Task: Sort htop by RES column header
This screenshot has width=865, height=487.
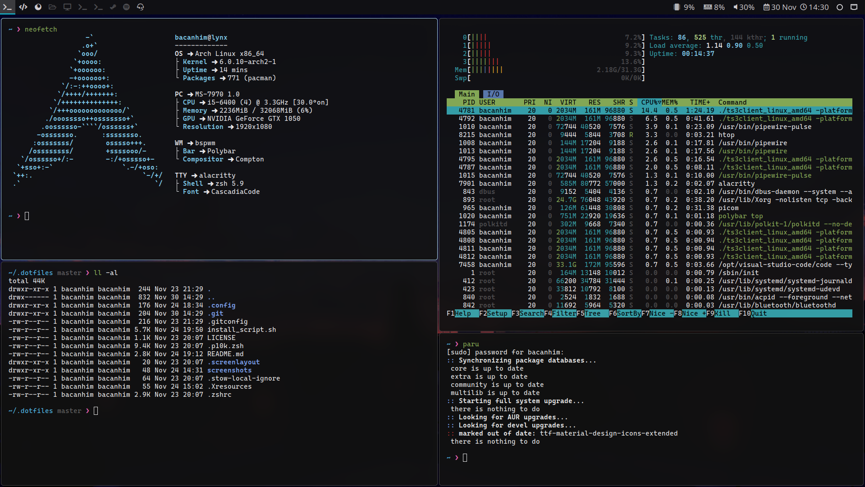Action: pos(595,102)
